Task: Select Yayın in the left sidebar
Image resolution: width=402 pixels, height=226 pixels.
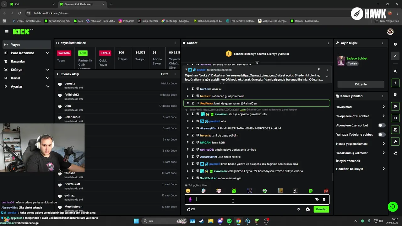Action: (27, 45)
